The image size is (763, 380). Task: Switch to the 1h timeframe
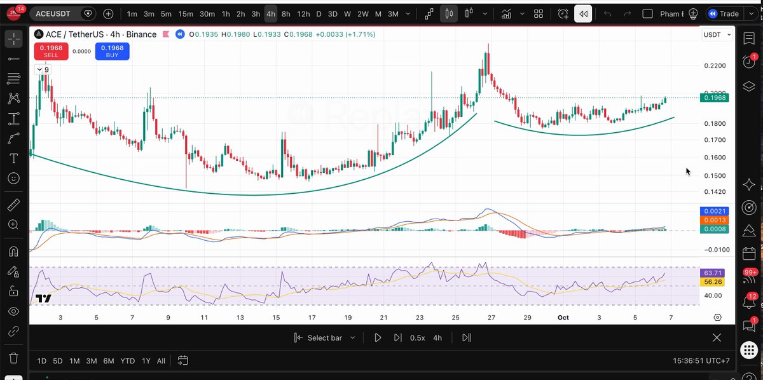(226, 13)
